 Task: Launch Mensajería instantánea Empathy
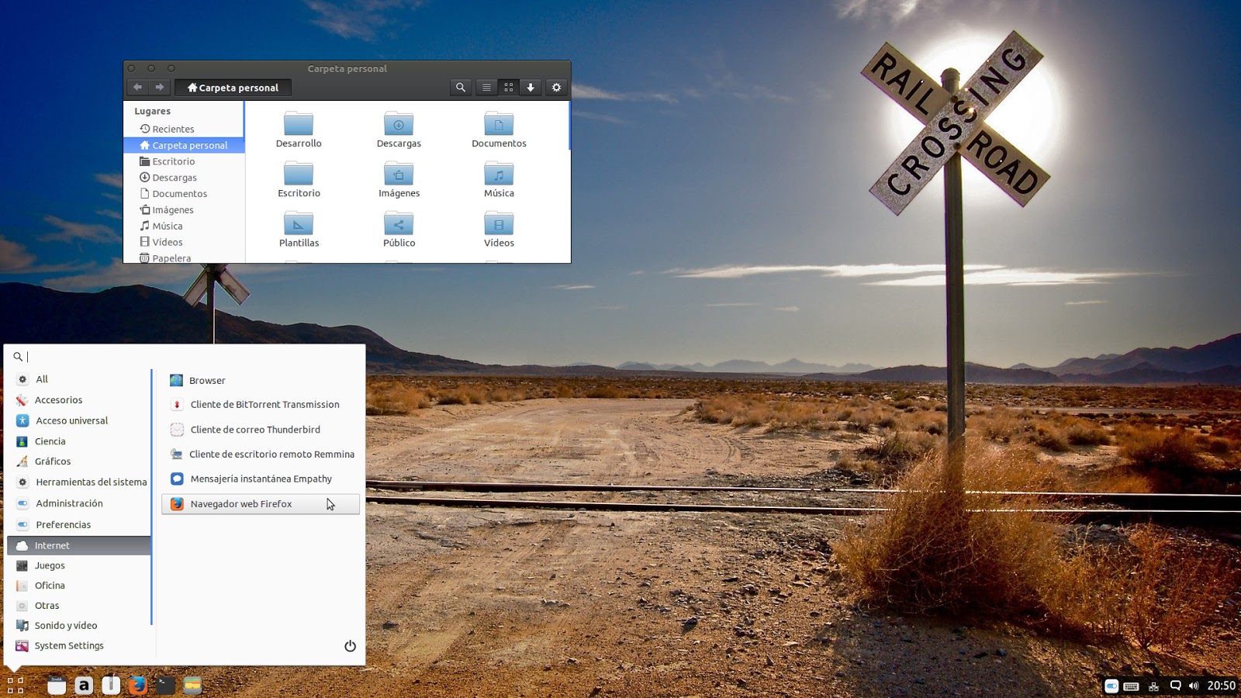coord(261,479)
